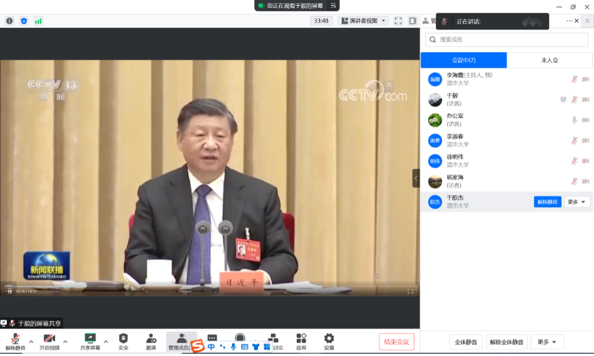
Task: Open bottom 更多 dropdown in member panel
Action: [547, 342]
